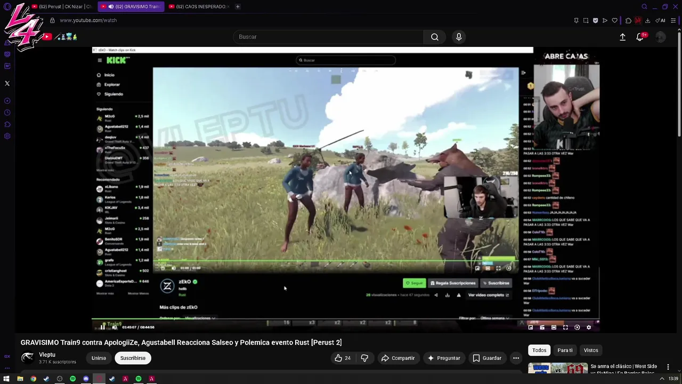Take a snapshot from the address bar

click(x=586, y=20)
